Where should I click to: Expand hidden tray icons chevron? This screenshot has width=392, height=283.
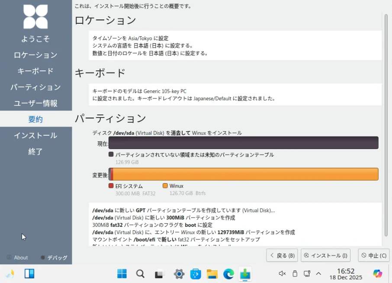tap(318, 273)
